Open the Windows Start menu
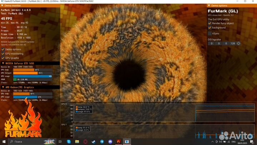This screenshot has height=145, width=257. click(4, 142)
